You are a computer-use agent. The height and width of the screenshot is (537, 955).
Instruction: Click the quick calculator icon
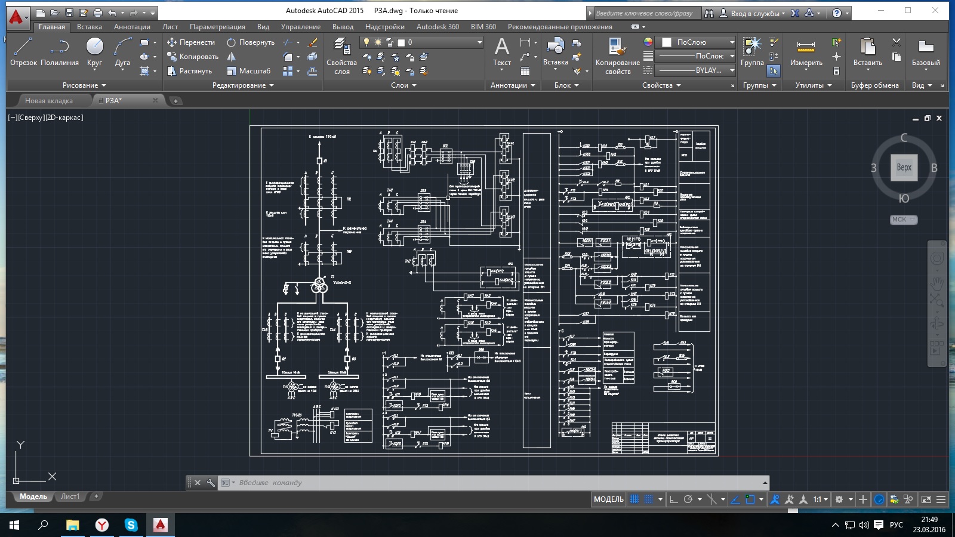tap(836, 71)
